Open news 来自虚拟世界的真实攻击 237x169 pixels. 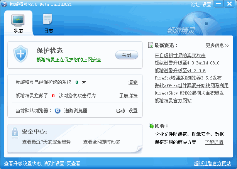[x=180, y=56]
